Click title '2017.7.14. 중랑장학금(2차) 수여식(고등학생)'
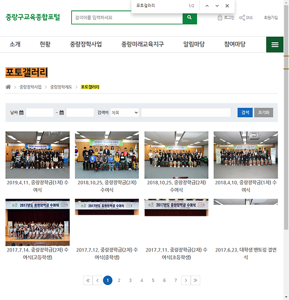The width and height of the screenshot is (289, 300). (x=38, y=254)
